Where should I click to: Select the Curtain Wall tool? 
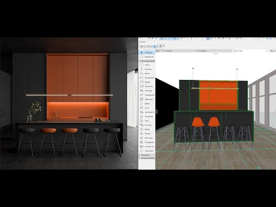pyautogui.click(x=147, y=99)
